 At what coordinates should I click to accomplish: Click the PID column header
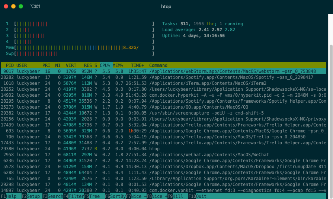[10, 65]
